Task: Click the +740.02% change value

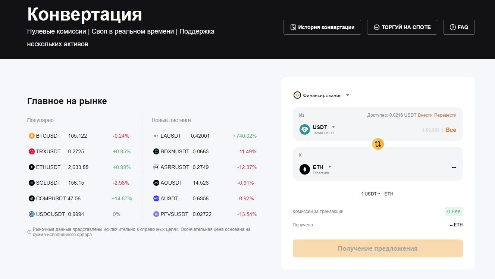Action: (245, 136)
